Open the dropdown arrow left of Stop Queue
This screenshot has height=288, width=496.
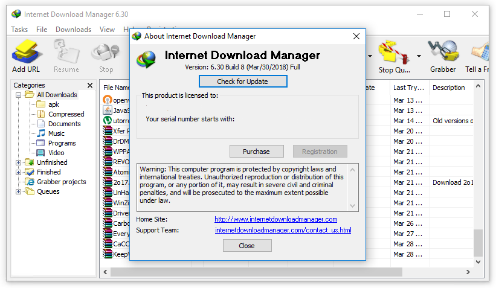(x=370, y=56)
